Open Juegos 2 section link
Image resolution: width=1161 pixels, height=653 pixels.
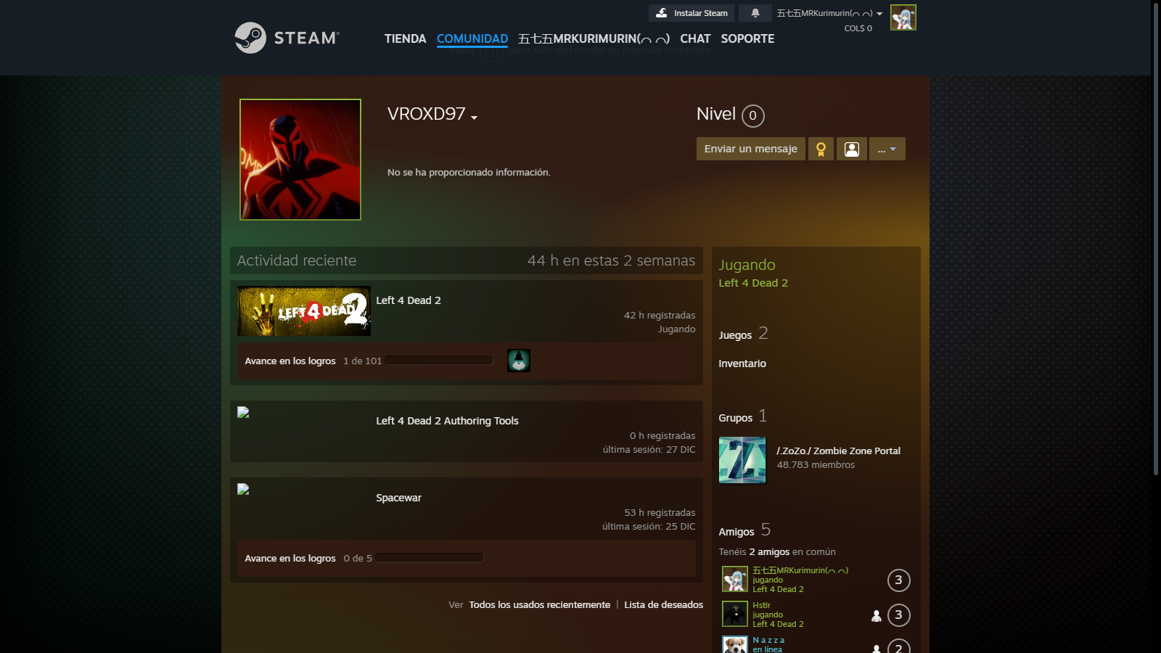point(743,334)
